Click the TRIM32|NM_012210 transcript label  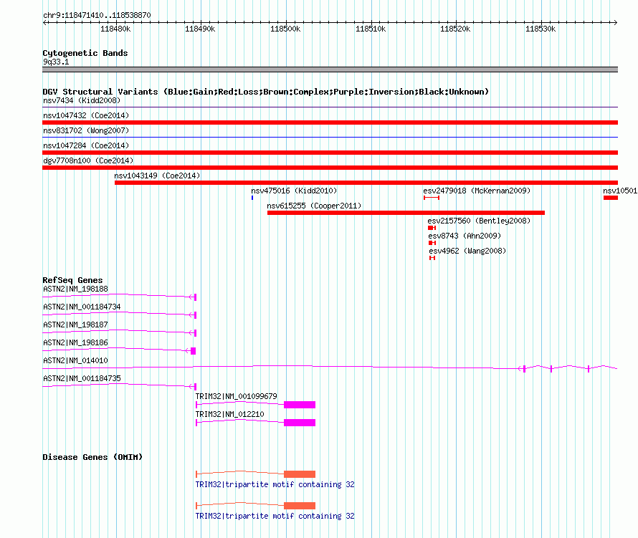click(229, 414)
